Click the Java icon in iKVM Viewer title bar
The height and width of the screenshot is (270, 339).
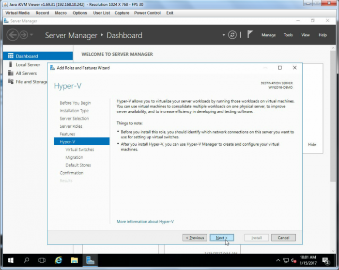click(5, 4)
